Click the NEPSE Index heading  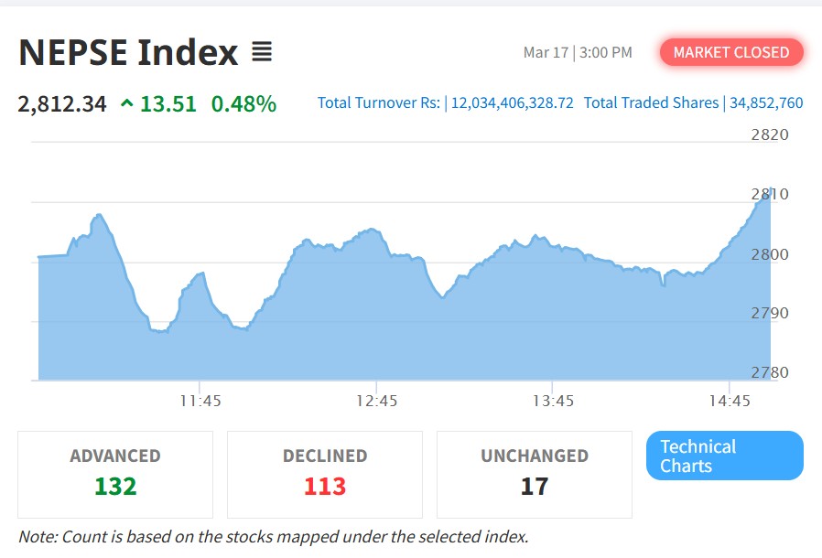(128, 52)
